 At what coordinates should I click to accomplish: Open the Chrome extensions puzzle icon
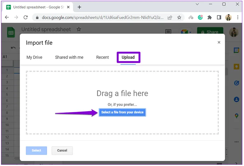pyautogui.click(x=210, y=17)
